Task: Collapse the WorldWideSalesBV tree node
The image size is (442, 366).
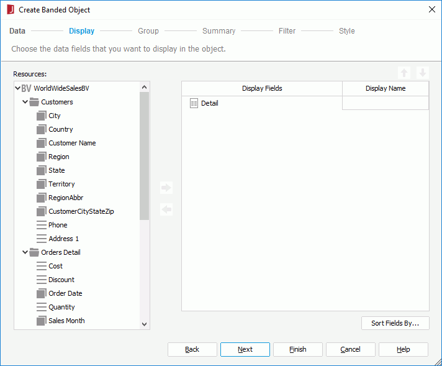Action: point(17,88)
